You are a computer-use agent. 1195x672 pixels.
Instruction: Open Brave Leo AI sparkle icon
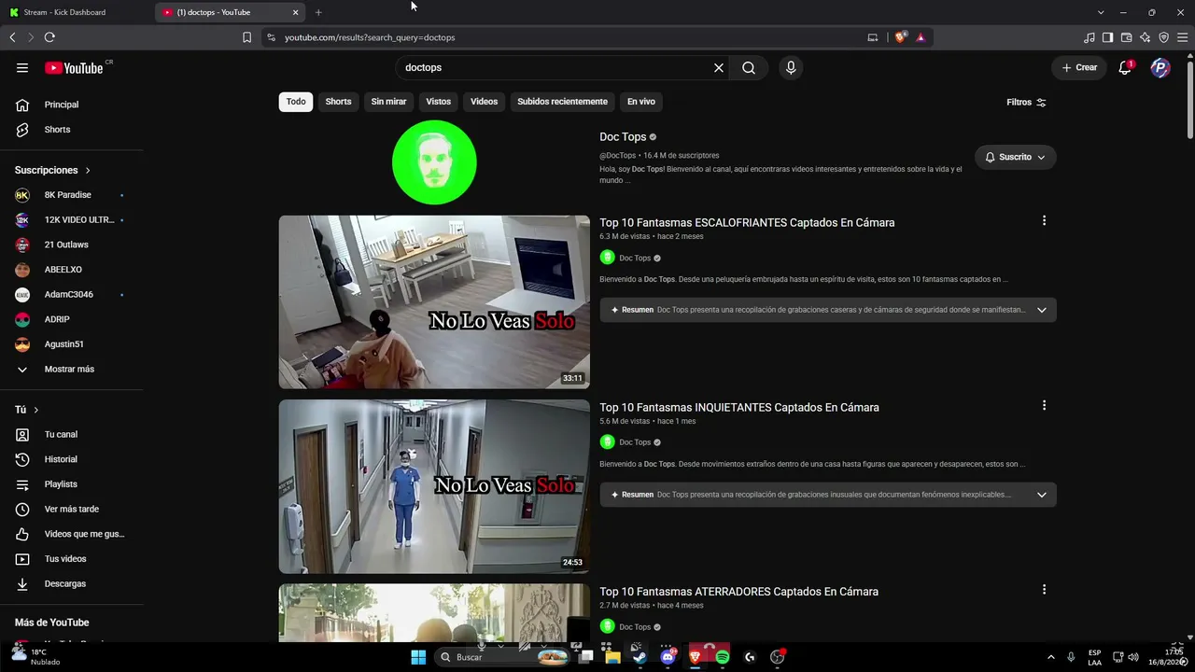tap(1146, 37)
